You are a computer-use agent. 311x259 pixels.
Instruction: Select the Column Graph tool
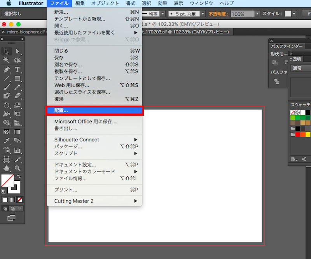[17, 150]
